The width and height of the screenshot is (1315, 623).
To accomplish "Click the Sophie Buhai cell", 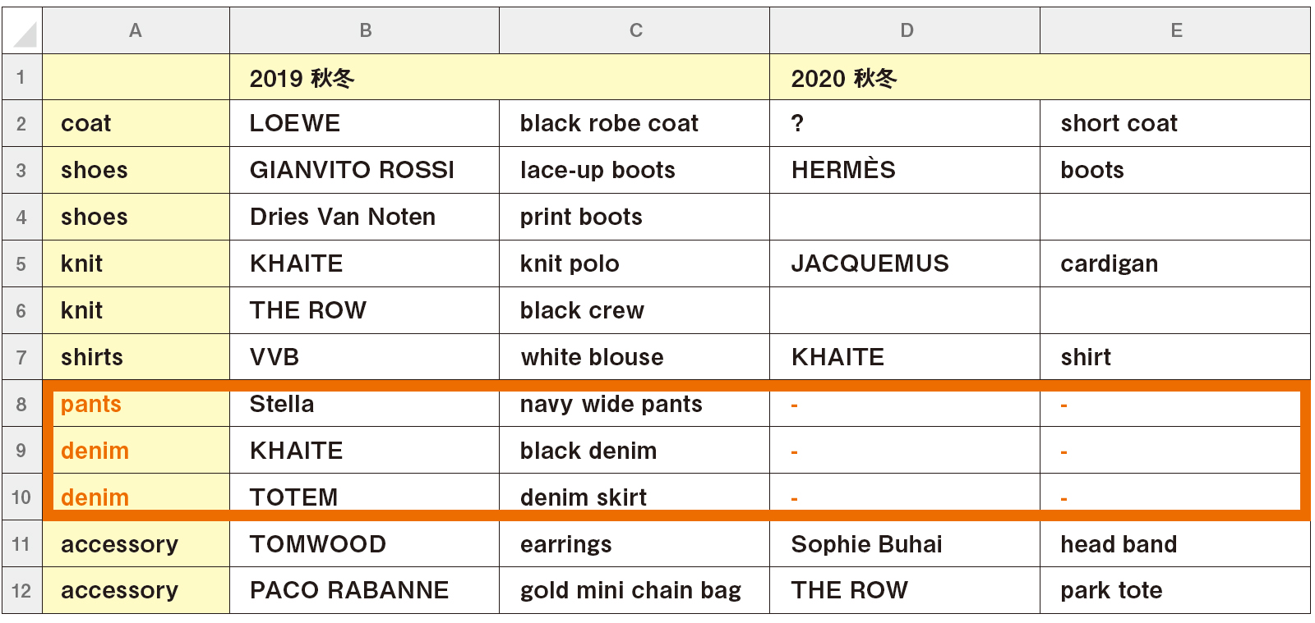I will [x=905, y=544].
